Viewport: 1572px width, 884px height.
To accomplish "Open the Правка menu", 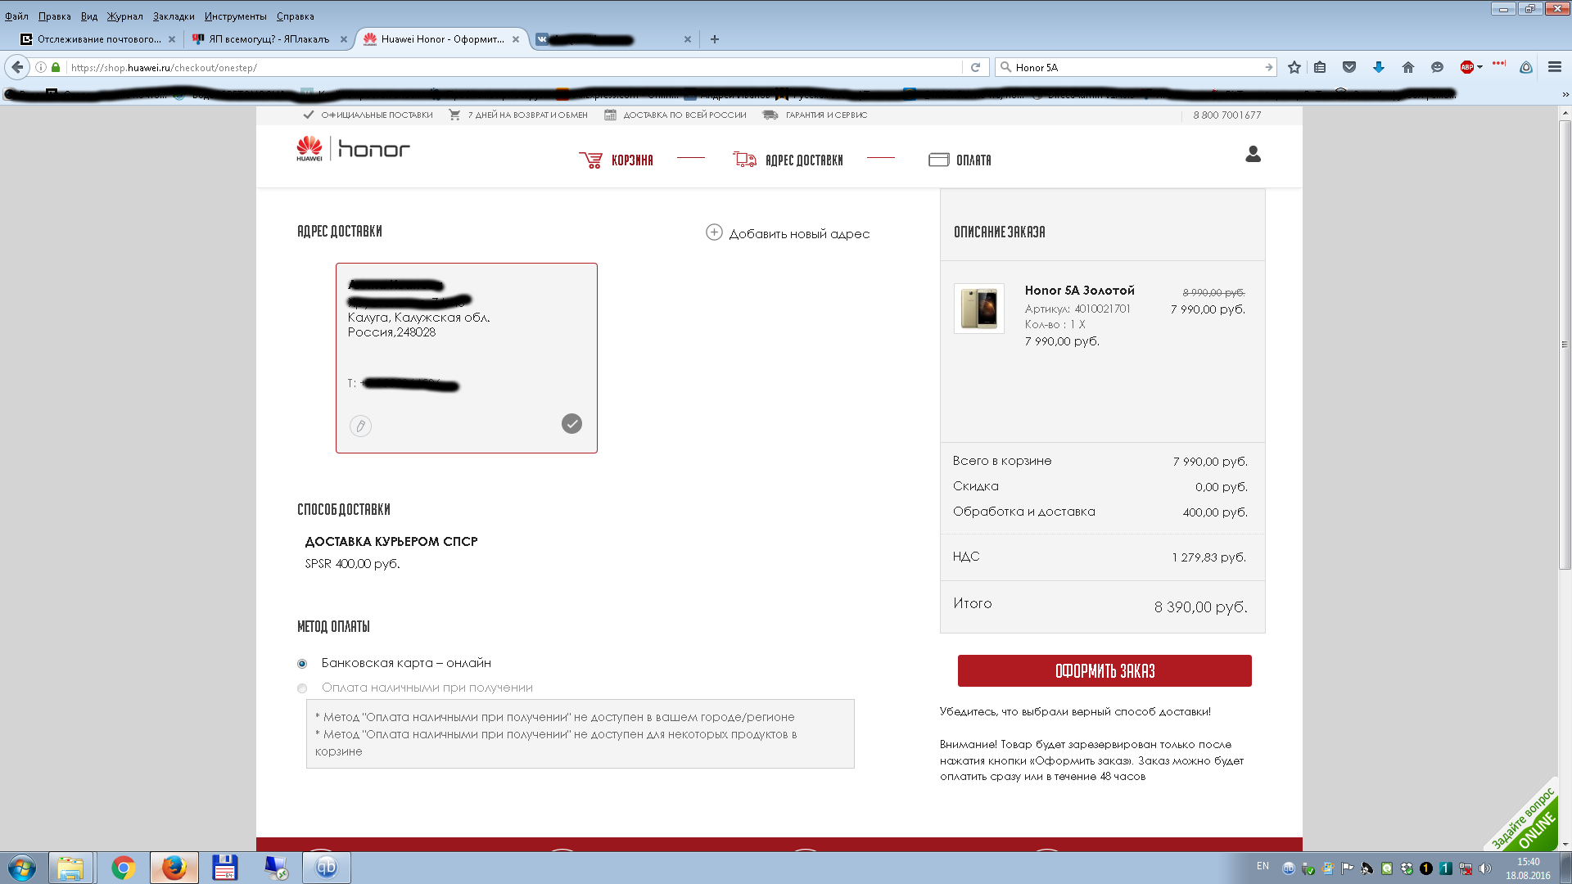I will pyautogui.click(x=54, y=16).
